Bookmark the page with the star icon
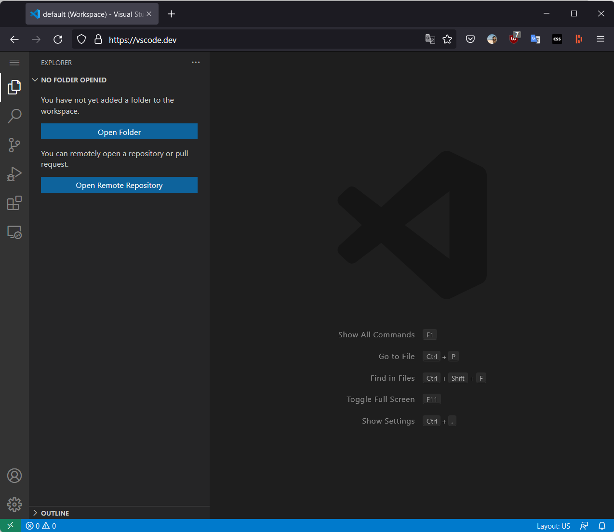The height and width of the screenshot is (532, 614). 447,39
